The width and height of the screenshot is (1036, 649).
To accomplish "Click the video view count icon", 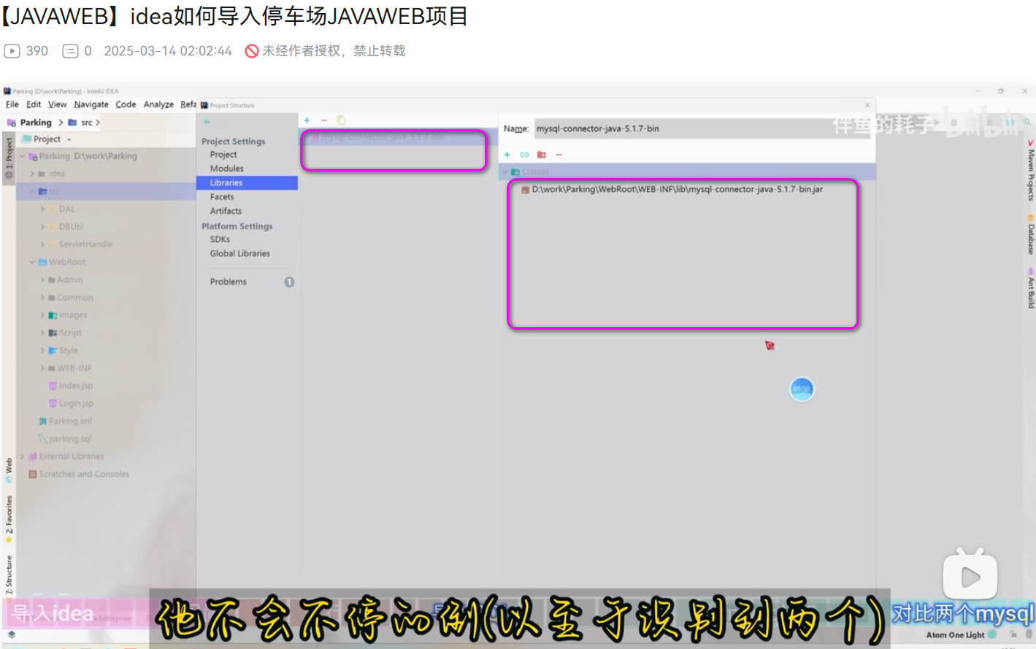I will (x=12, y=51).
